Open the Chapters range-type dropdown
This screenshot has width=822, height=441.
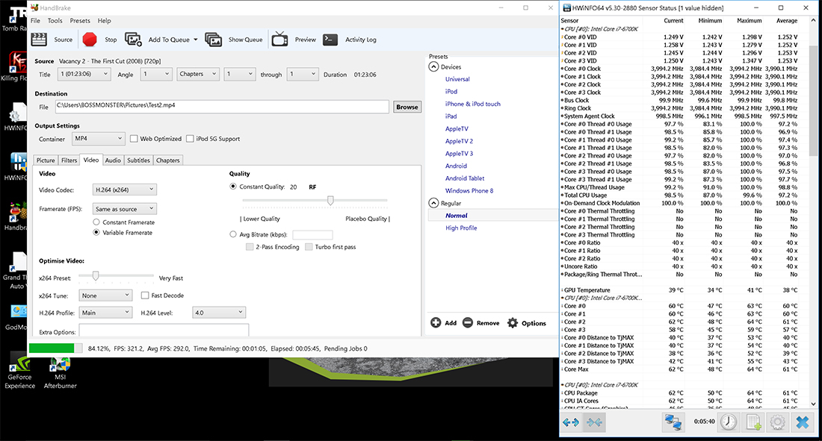(x=197, y=75)
